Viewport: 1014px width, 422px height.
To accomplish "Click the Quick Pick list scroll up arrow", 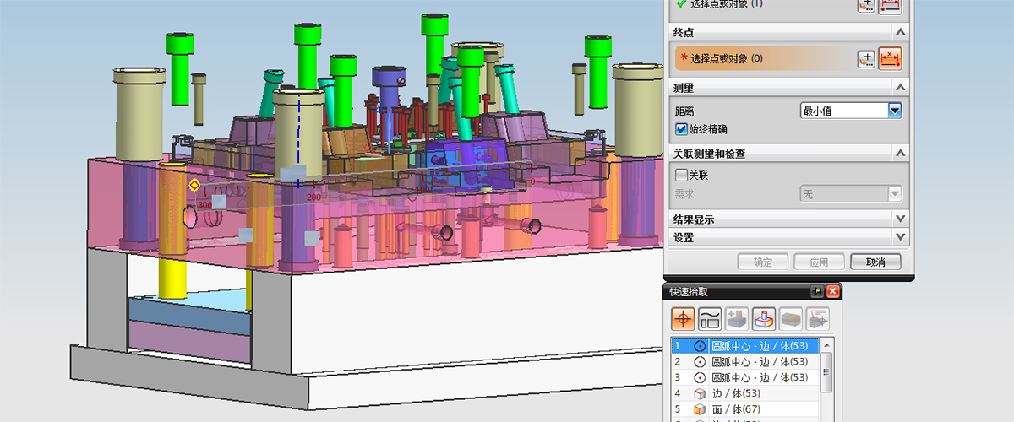I will tap(827, 344).
